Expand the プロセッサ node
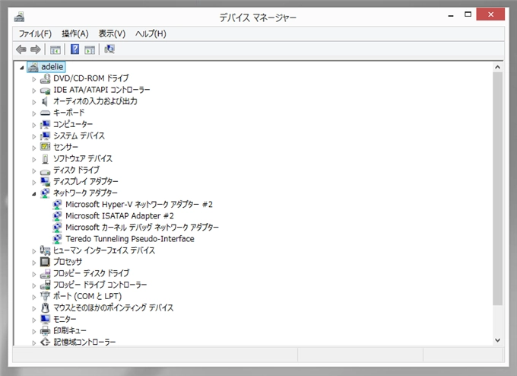 [34, 263]
